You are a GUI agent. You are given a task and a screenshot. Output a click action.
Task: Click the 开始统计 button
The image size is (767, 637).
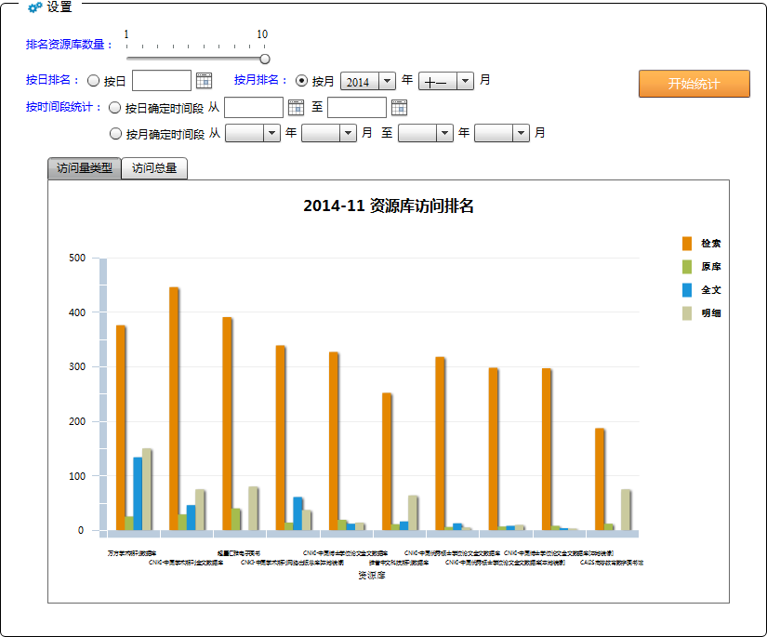coord(694,83)
